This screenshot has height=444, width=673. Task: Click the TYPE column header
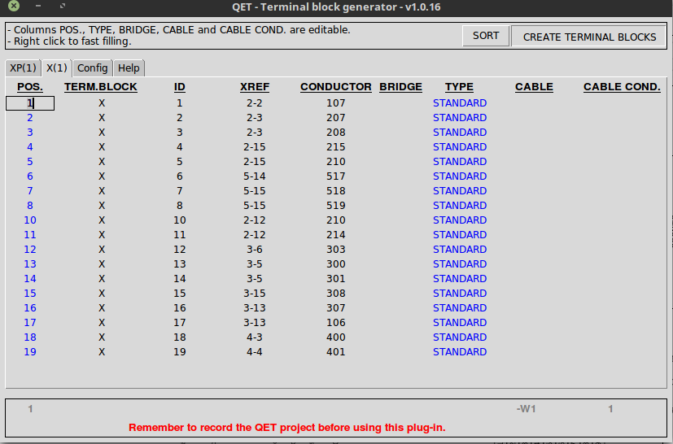click(459, 87)
